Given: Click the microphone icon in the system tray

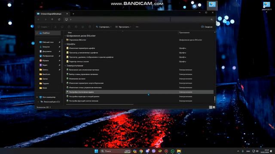Looking at the screenshot, I should click(243, 151).
